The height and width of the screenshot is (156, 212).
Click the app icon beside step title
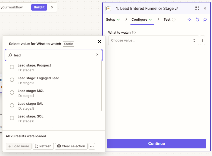pos(108,8)
